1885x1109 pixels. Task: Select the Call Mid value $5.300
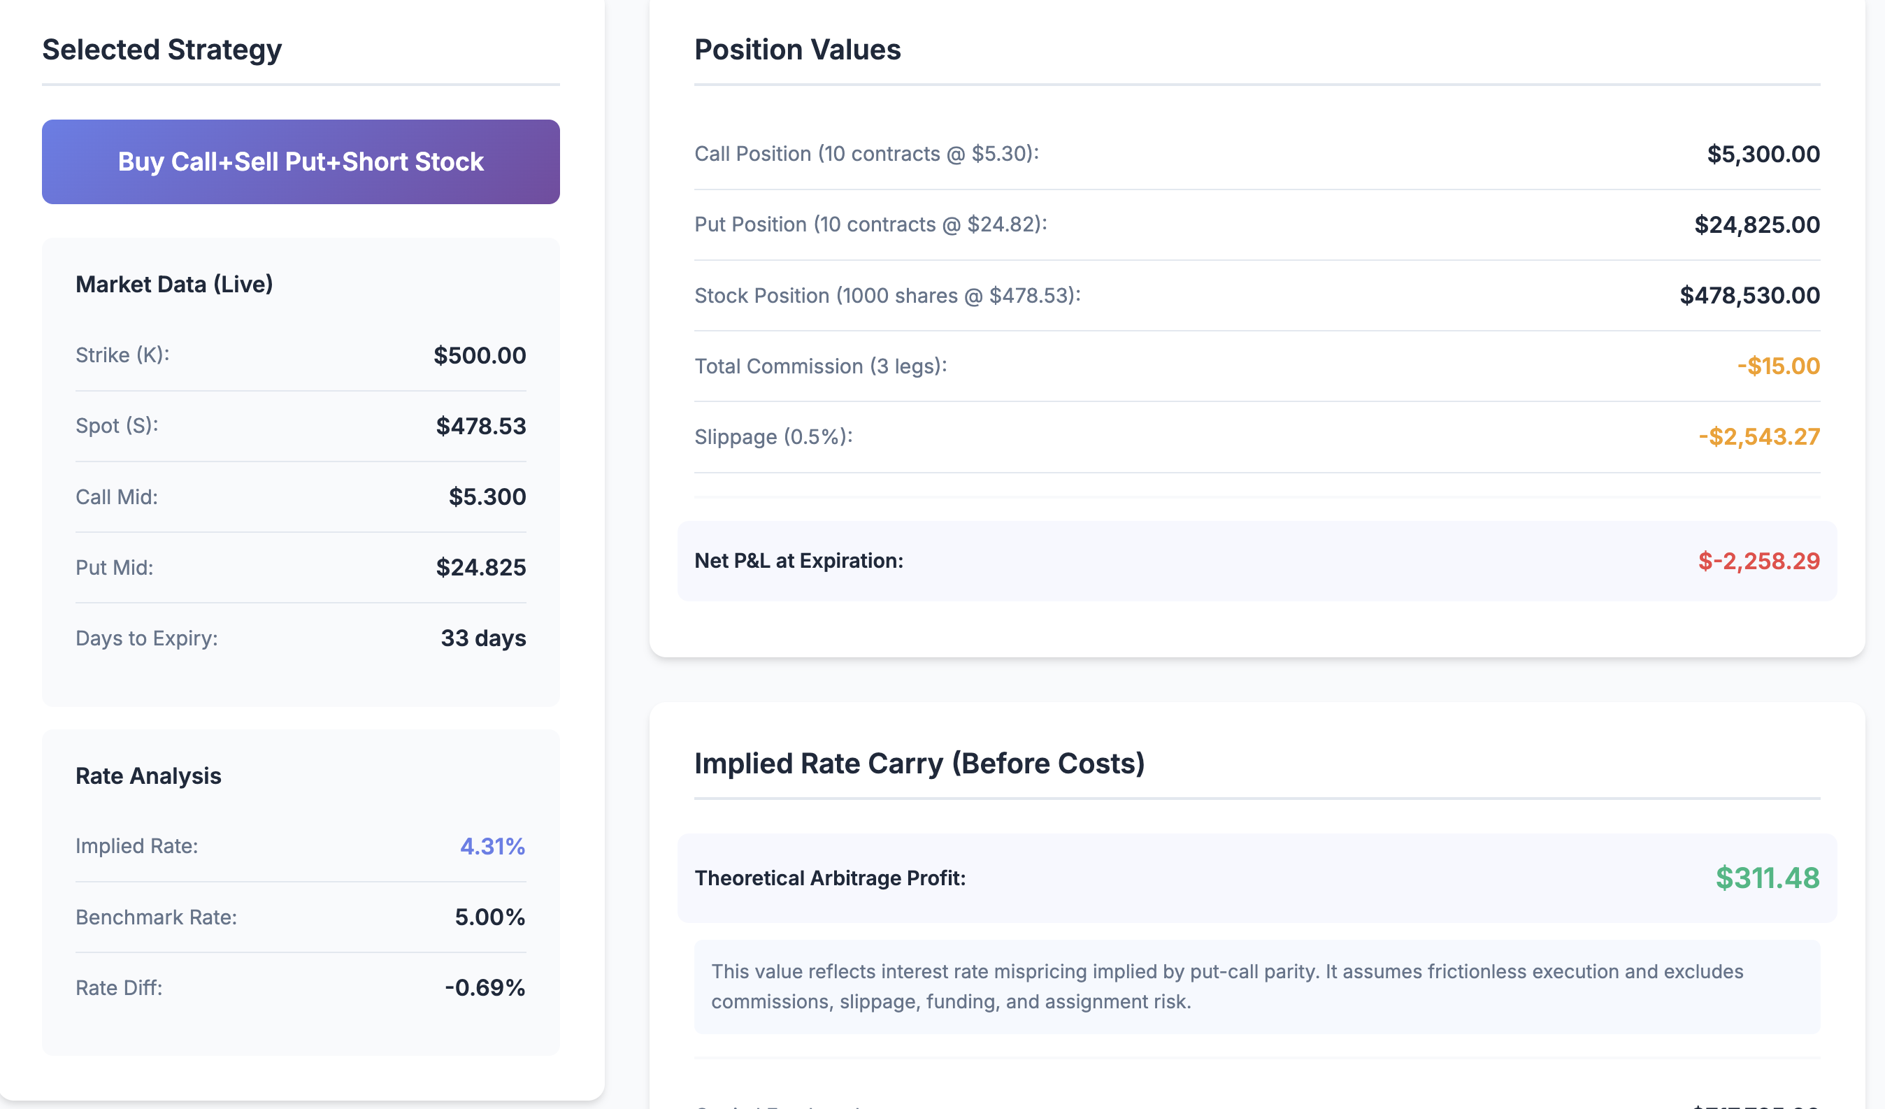click(x=486, y=496)
